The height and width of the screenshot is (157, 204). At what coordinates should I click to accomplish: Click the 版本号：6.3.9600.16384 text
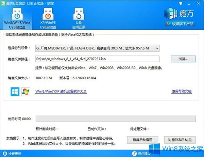point(78,78)
